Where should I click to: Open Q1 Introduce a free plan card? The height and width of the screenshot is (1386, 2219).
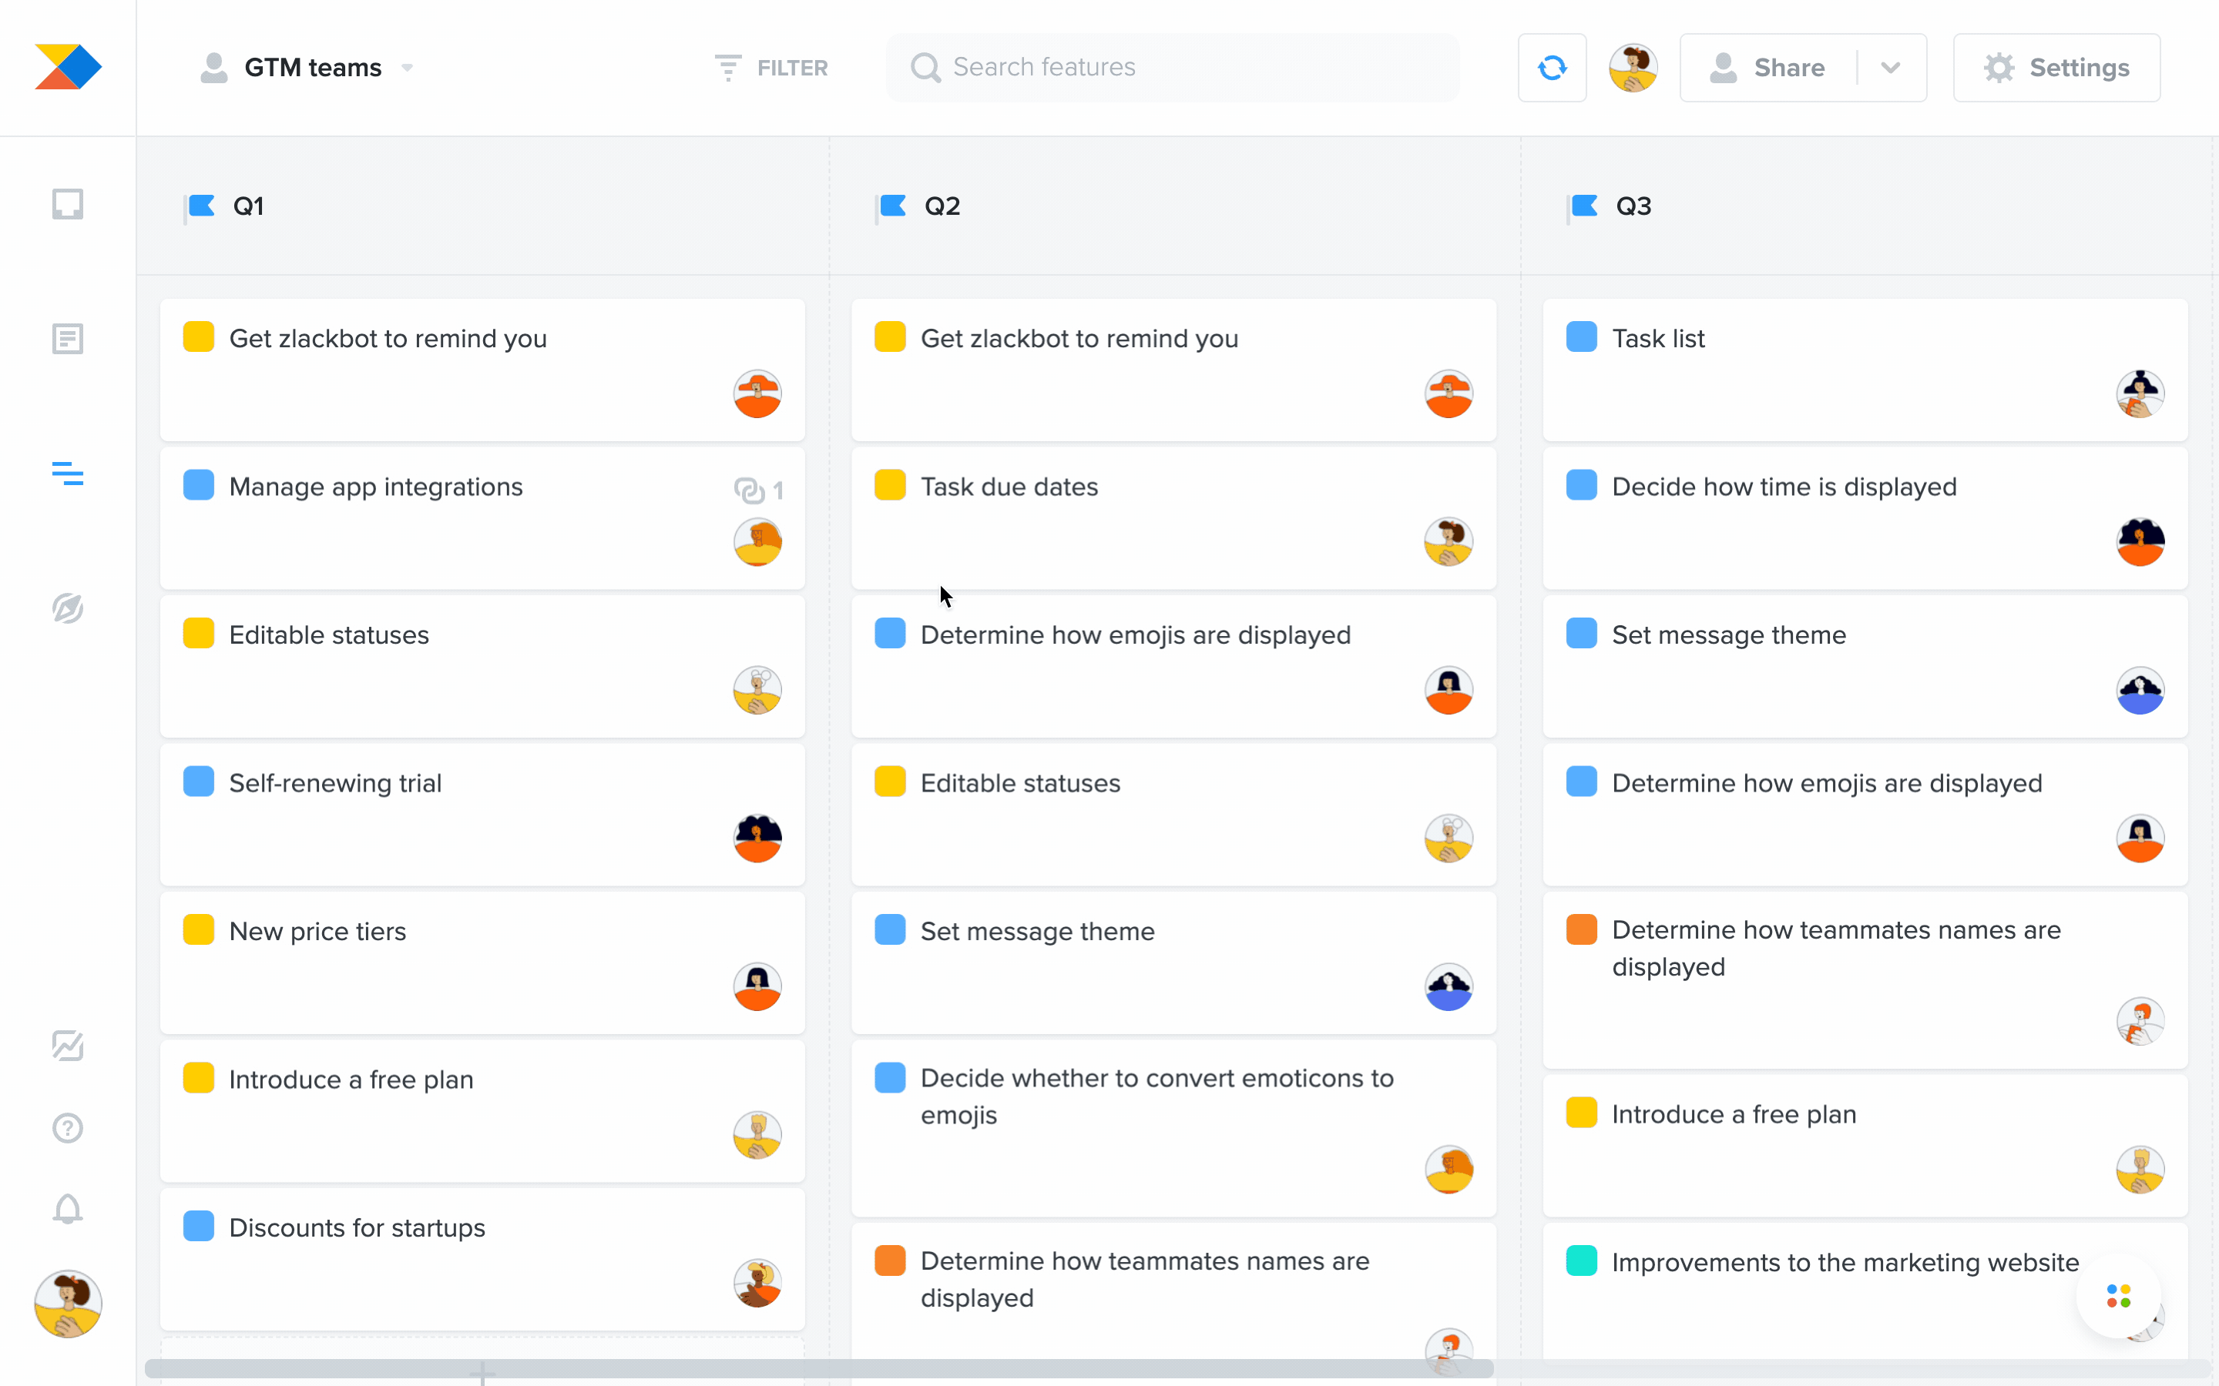coord(482,1111)
